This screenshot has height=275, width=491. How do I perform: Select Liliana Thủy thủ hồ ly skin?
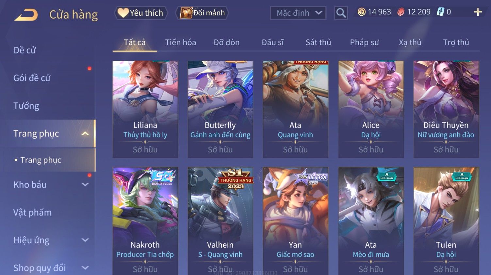click(x=145, y=109)
